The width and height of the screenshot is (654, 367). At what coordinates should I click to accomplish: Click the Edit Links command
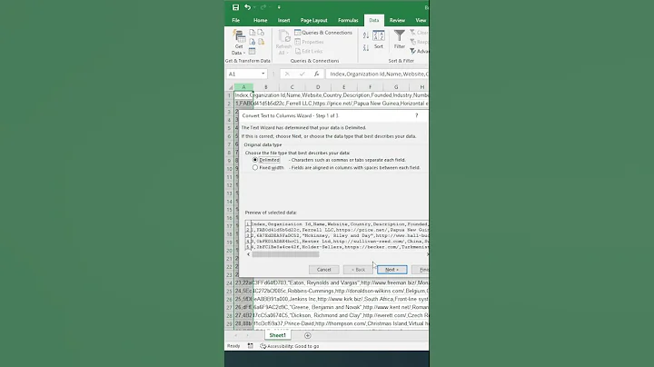click(x=308, y=51)
